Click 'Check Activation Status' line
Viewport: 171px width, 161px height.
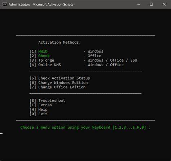64,78
